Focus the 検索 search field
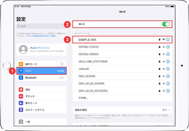The width and height of the screenshot is (189, 131). coord(41,26)
